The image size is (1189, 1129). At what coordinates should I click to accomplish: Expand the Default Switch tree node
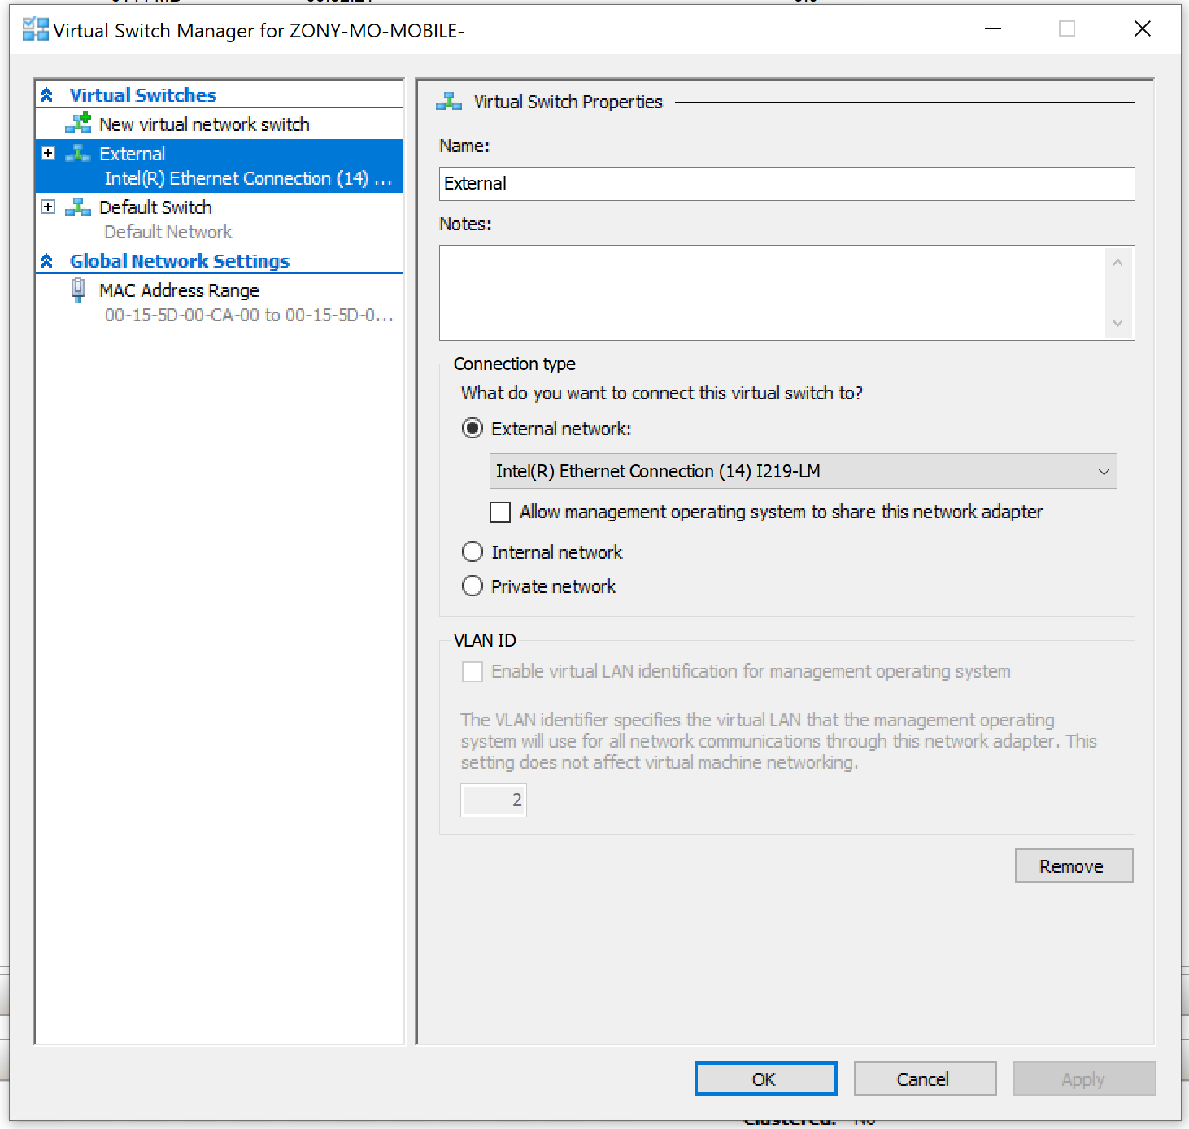[x=48, y=207]
